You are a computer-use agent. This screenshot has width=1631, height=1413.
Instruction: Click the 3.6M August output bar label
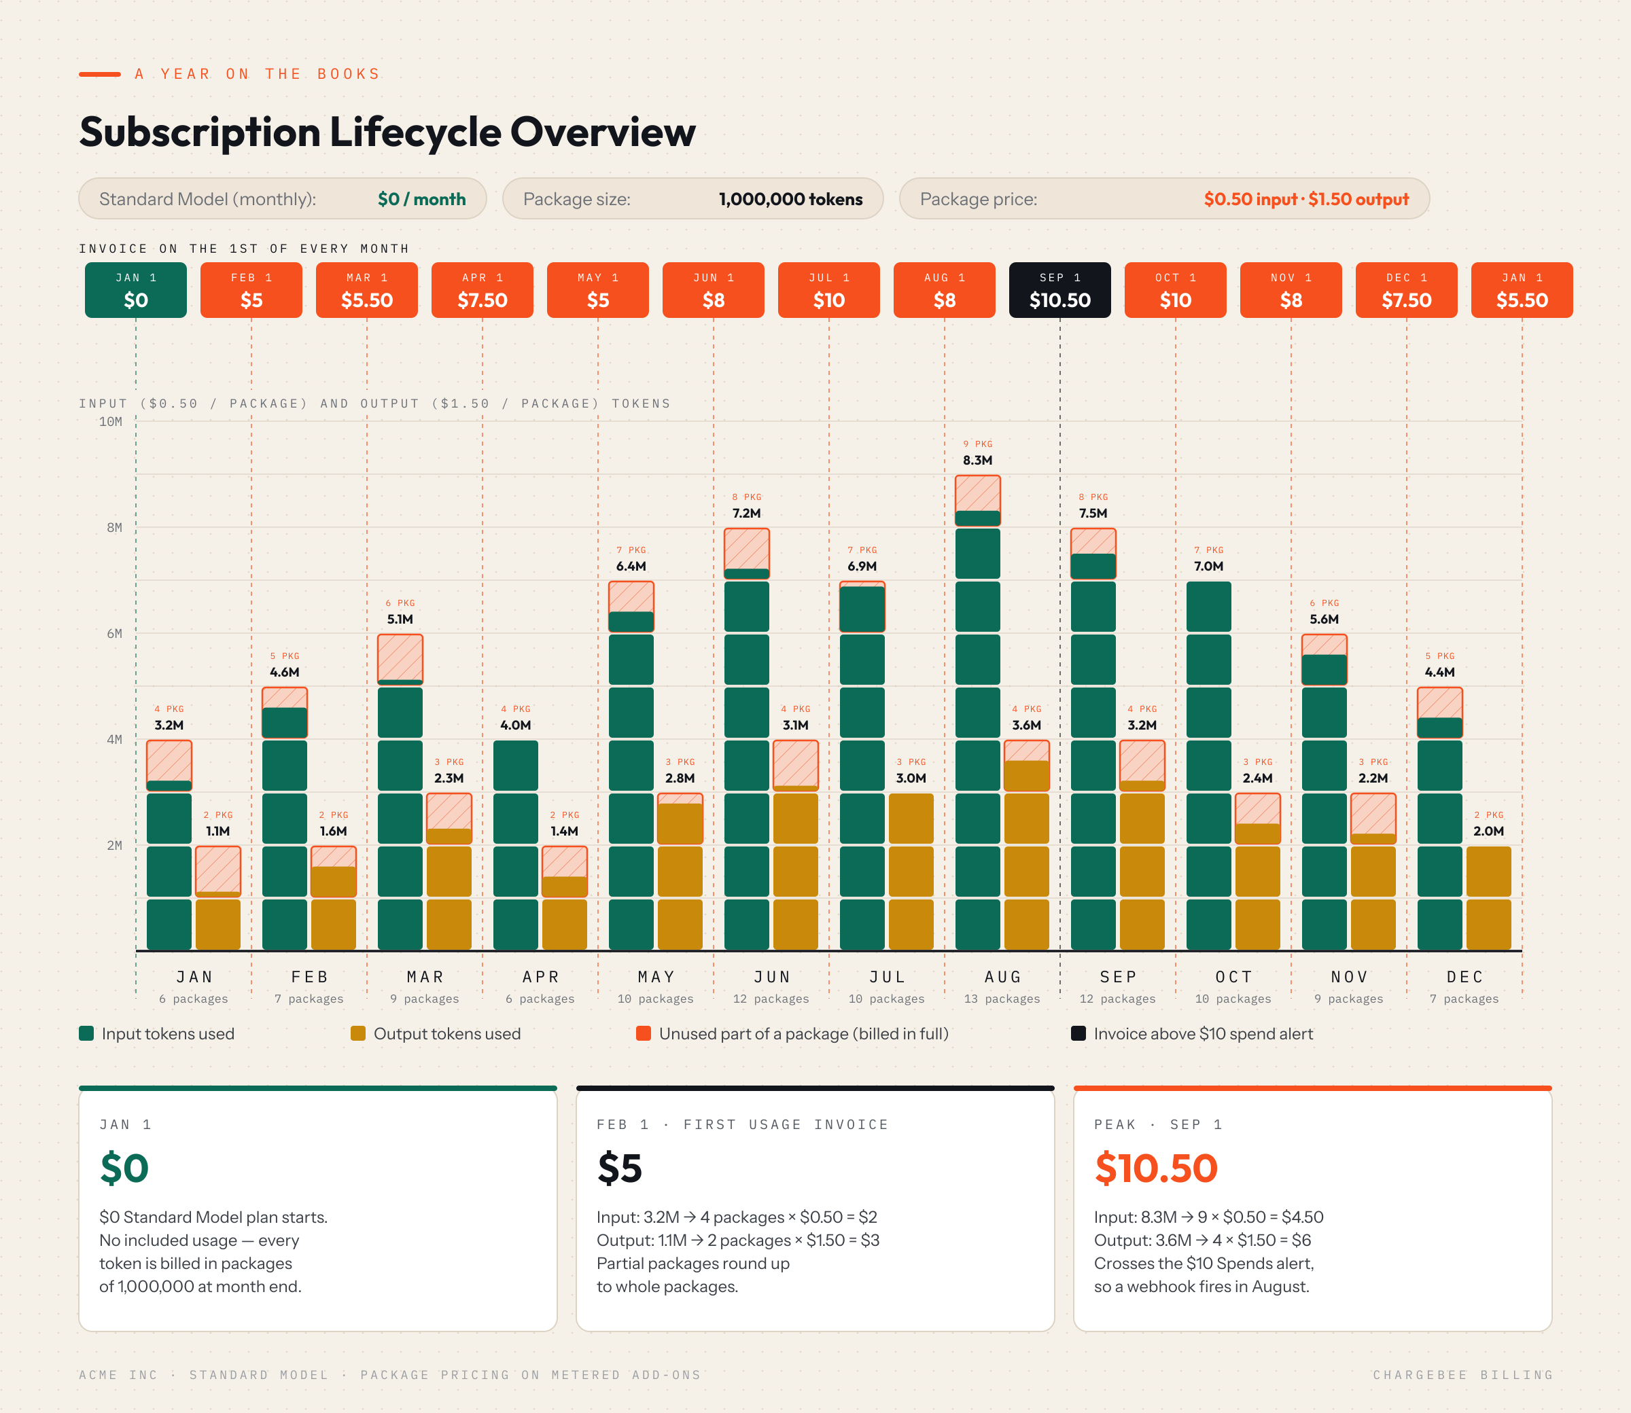coord(1027,726)
